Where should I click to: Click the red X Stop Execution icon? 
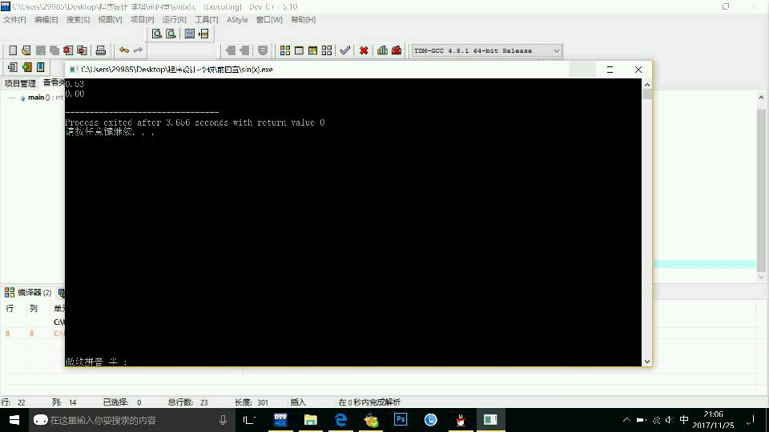(364, 50)
